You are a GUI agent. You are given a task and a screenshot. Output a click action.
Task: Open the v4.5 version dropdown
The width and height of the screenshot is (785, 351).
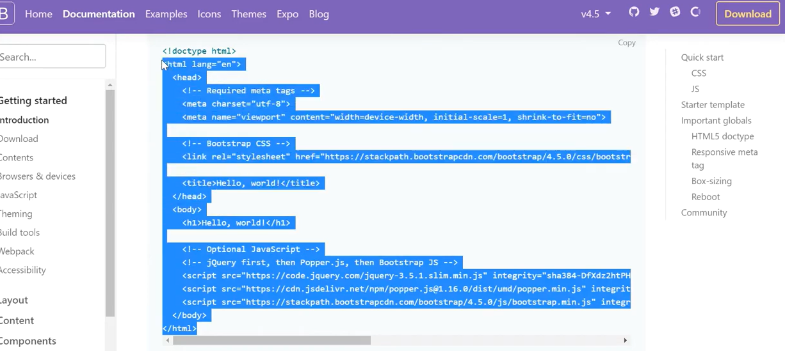pyautogui.click(x=596, y=13)
